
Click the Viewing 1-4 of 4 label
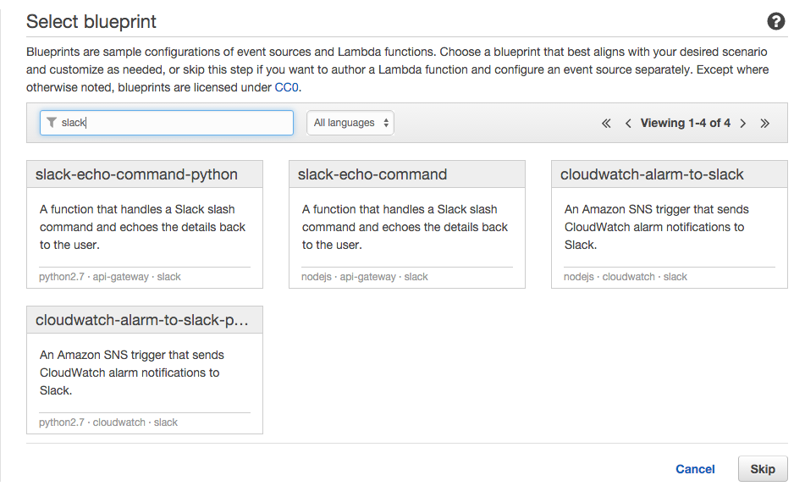[685, 124]
